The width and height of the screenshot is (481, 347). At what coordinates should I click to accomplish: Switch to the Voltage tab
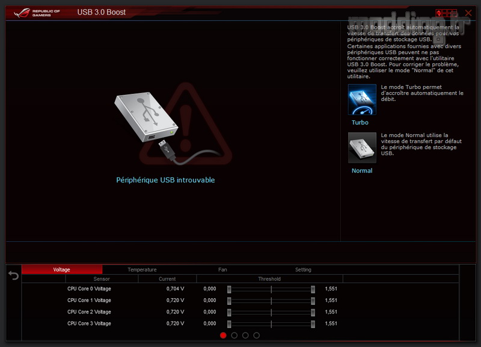click(62, 269)
